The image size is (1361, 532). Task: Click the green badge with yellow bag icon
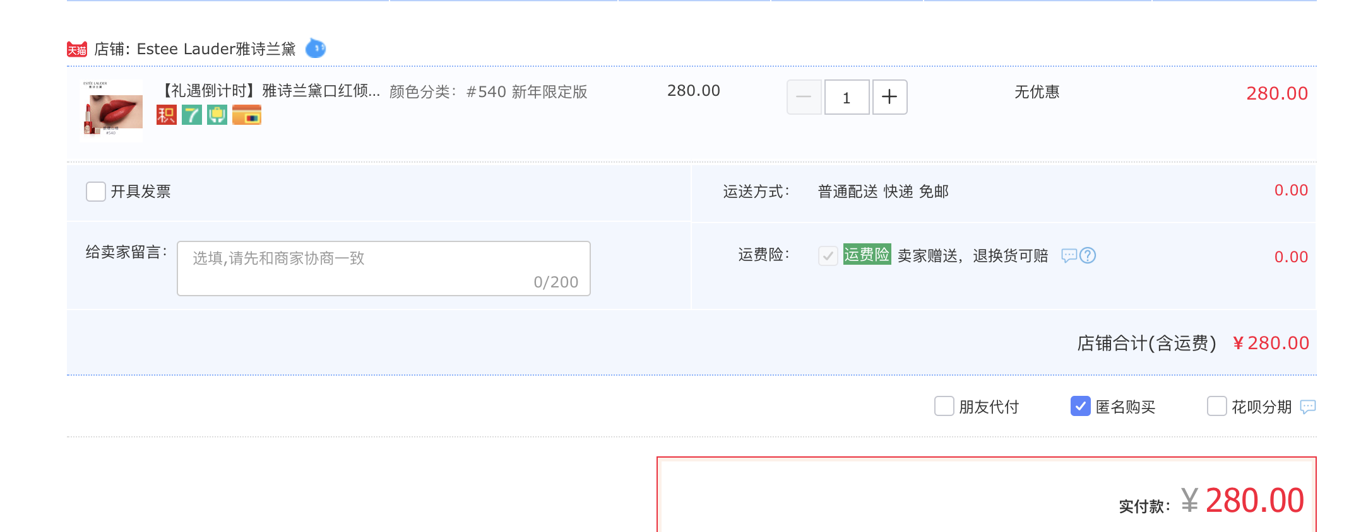coord(217,115)
